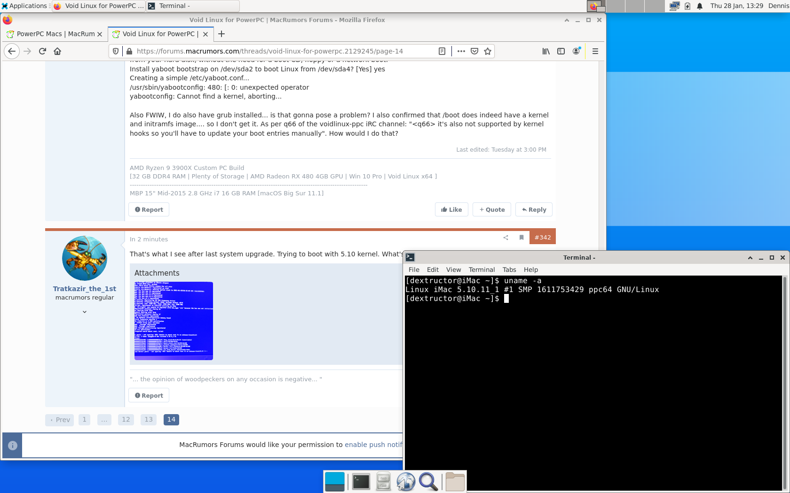Open home folder icon in dock
This screenshot has height=493, width=790.
click(455, 482)
